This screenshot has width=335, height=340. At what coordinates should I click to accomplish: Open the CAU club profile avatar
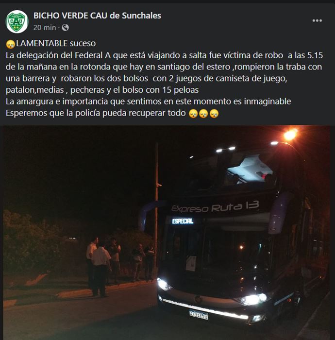pos(17,21)
